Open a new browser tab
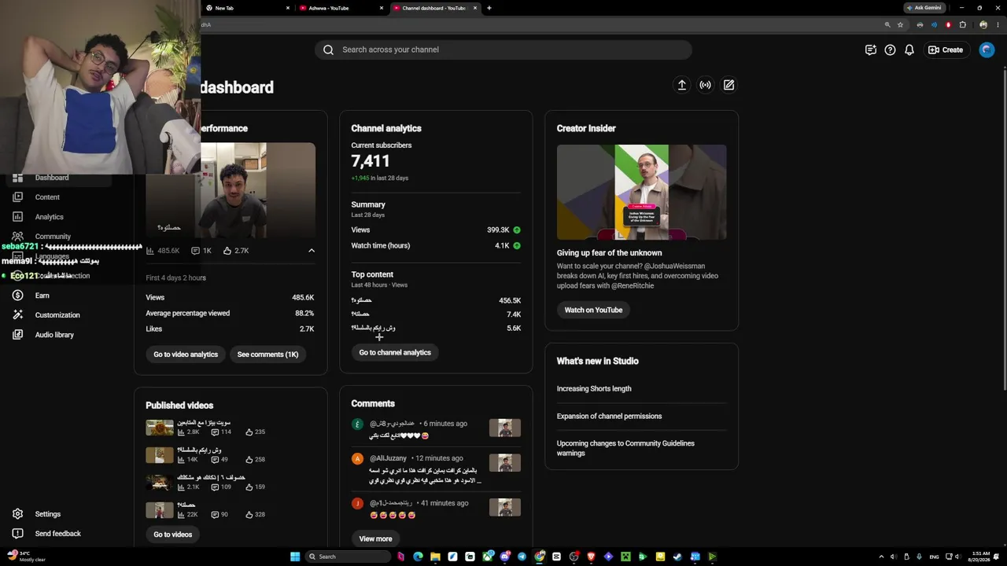The width and height of the screenshot is (1007, 566). click(x=489, y=8)
